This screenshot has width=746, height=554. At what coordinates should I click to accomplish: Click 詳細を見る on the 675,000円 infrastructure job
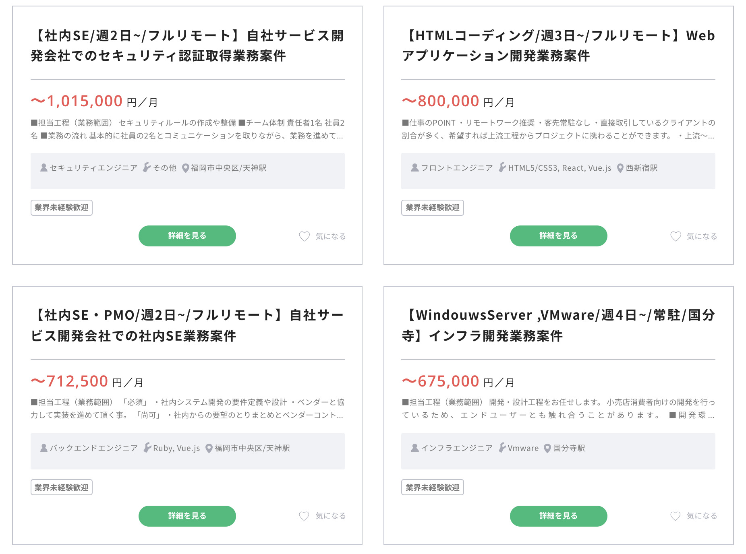tap(558, 516)
